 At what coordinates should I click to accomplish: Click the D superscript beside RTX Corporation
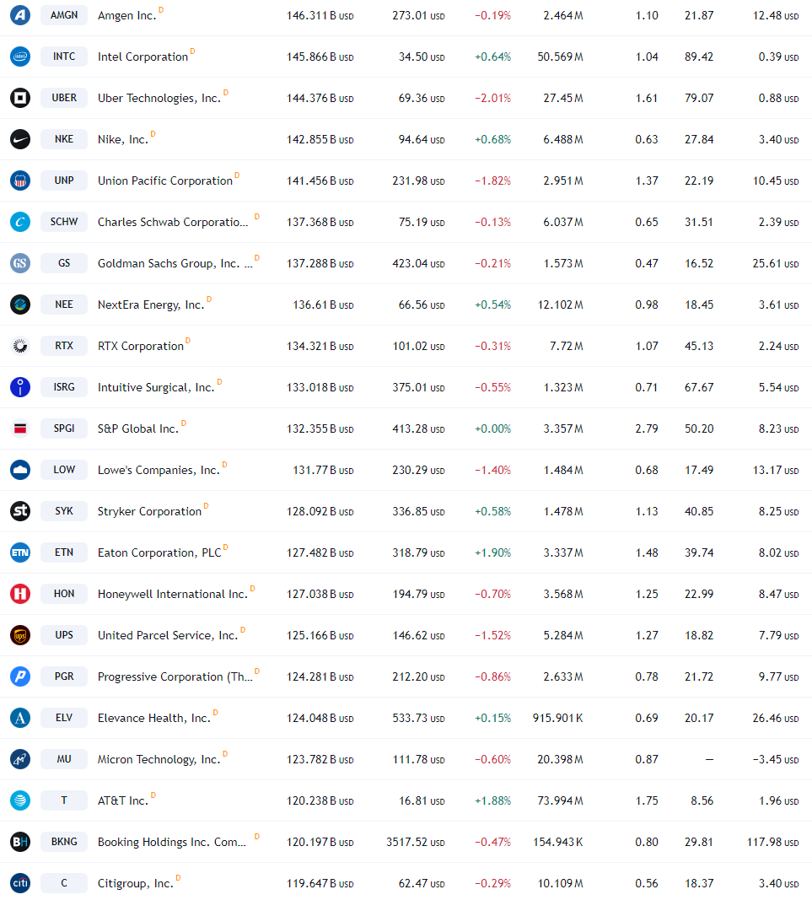(188, 341)
